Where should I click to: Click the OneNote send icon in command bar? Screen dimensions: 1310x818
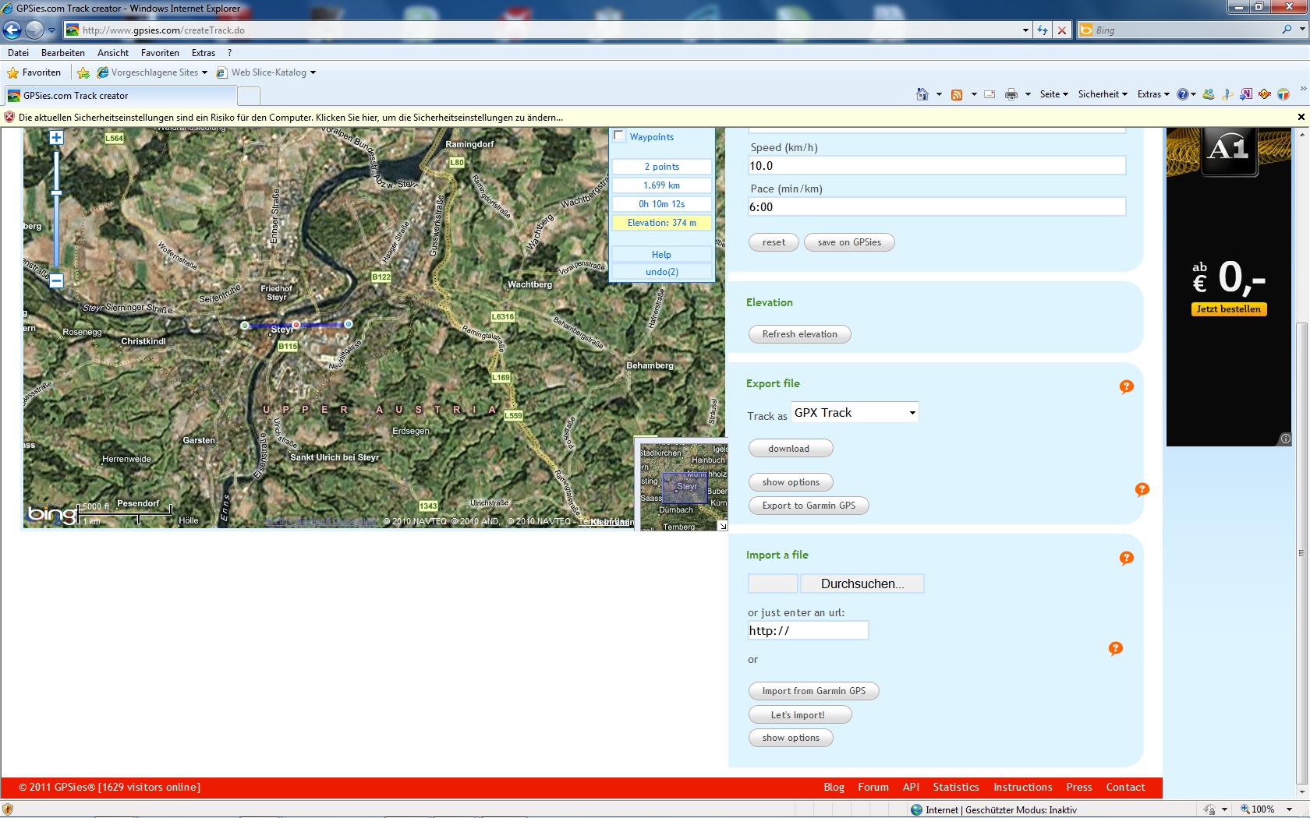coord(1246,94)
